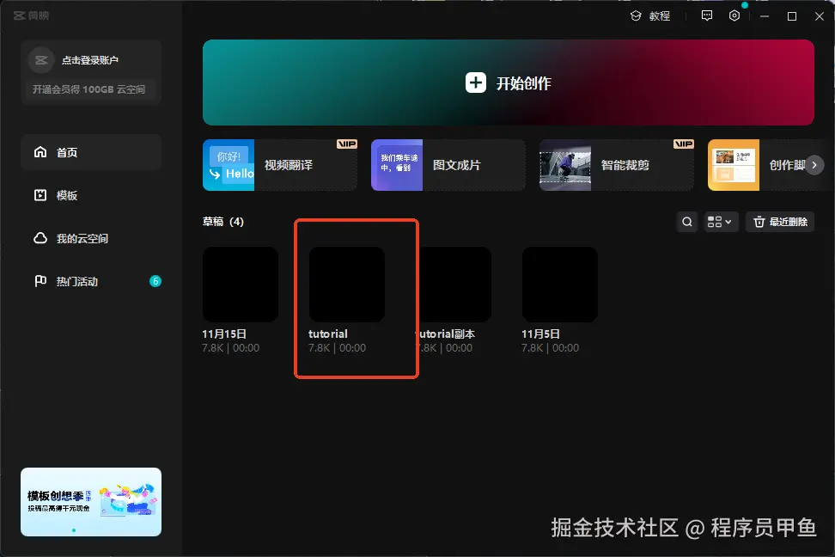Click the 11月5日 draft name
The width and height of the screenshot is (835, 557).
[540, 334]
